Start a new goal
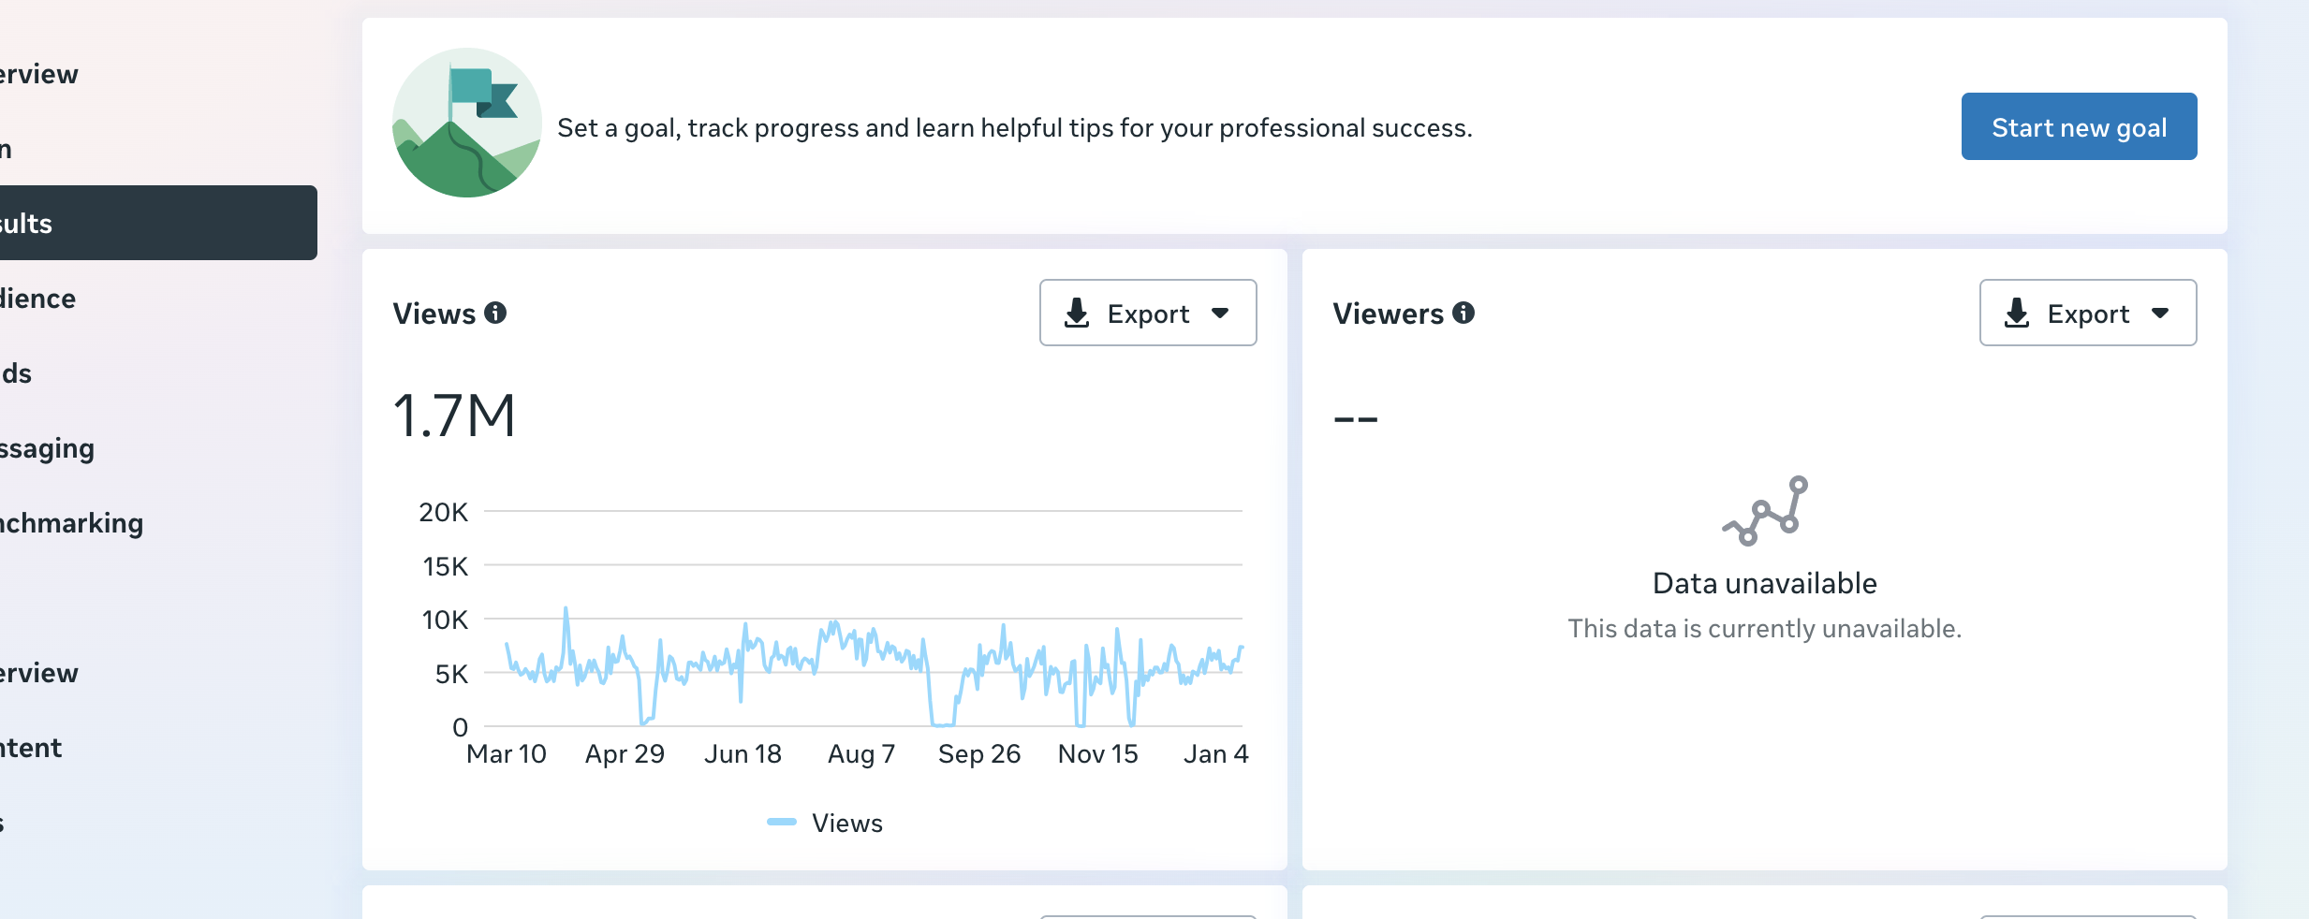The width and height of the screenshot is (2309, 919). [x=2079, y=126]
